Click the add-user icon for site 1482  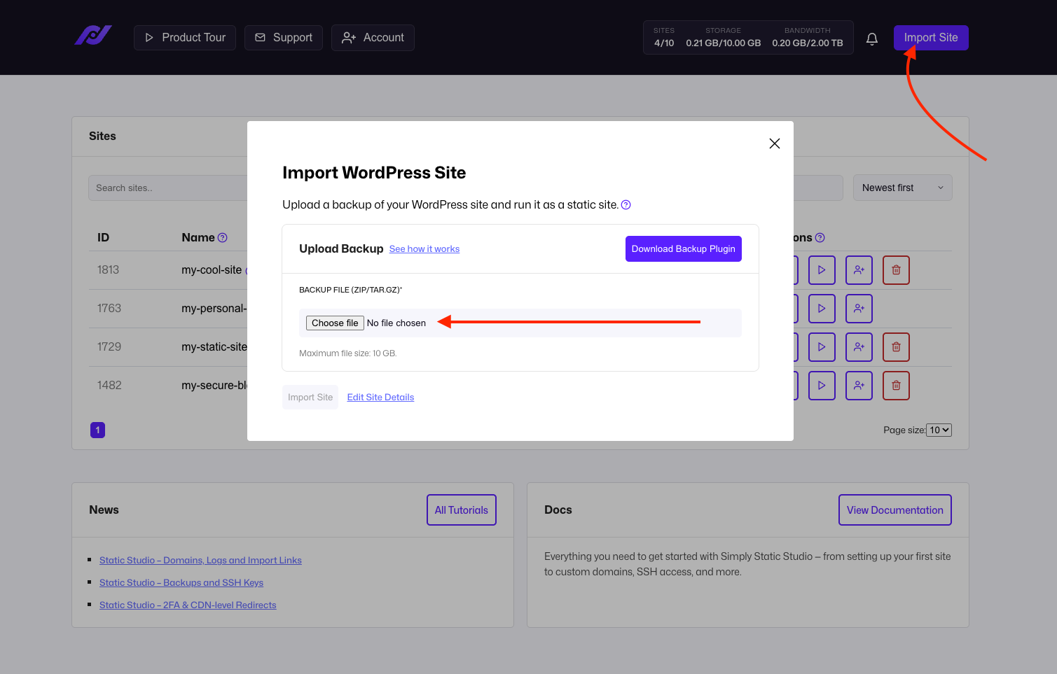[859, 386]
